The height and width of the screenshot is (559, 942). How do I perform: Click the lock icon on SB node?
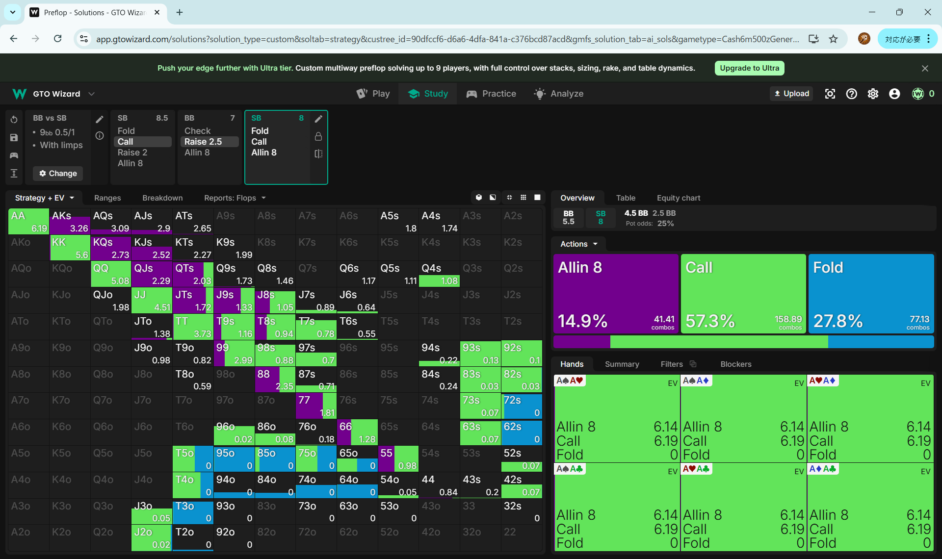(x=318, y=136)
